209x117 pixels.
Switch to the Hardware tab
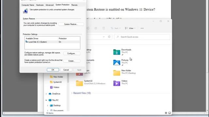pos(40,5)
